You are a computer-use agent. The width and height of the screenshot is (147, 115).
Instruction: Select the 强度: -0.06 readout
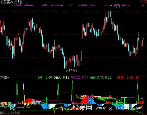pyautogui.click(x=125, y=78)
